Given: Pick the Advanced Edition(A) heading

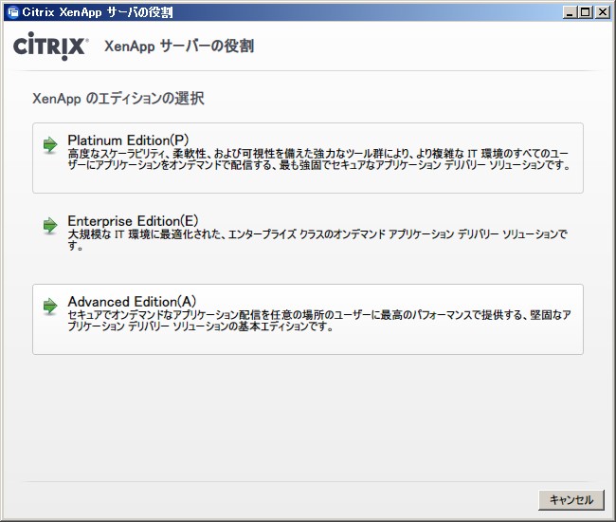Looking at the screenshot, I should tap(131, 302).
